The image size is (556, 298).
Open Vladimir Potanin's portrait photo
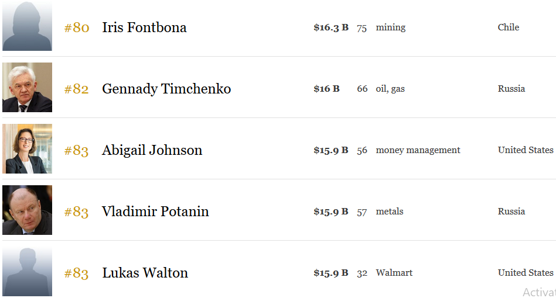pos(28,210)
